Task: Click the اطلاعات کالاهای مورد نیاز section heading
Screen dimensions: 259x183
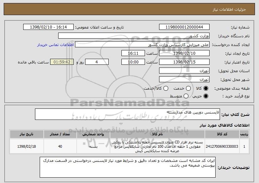Action: [x=224, y=125]
